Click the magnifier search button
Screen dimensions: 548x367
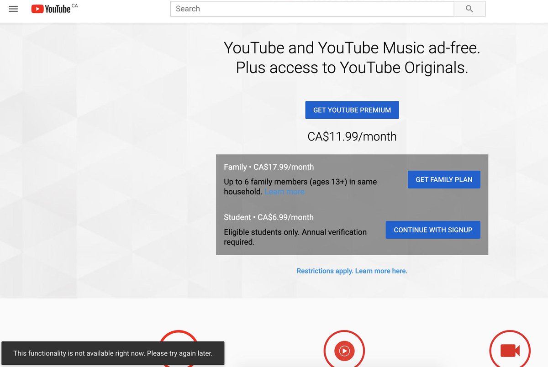[x=469, y=9]
